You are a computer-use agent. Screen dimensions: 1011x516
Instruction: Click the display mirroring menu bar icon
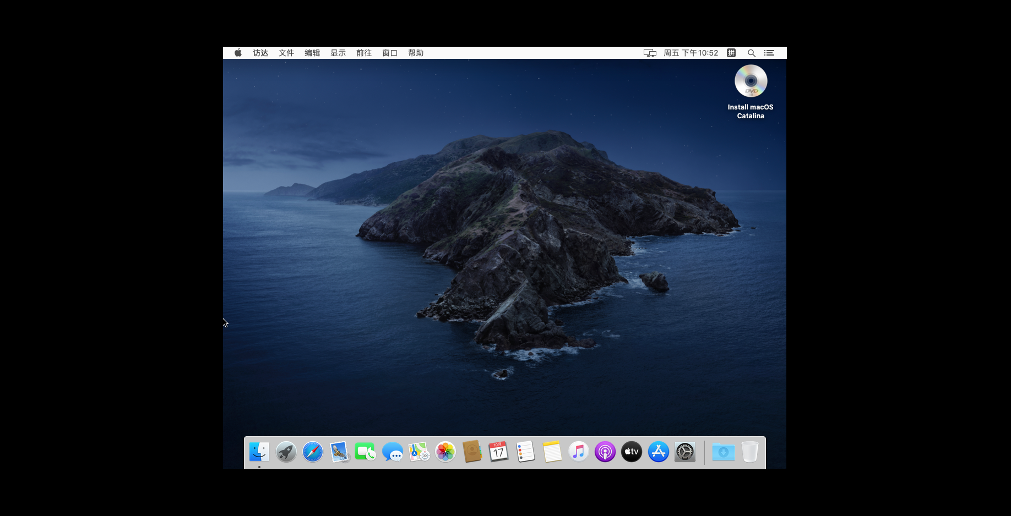pyautogui.click(x=650, y=53)
